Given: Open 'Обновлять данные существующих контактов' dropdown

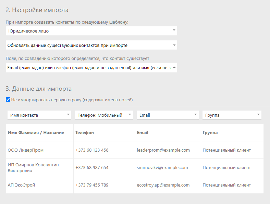Looking at the screenshot, I should (91, 45).
